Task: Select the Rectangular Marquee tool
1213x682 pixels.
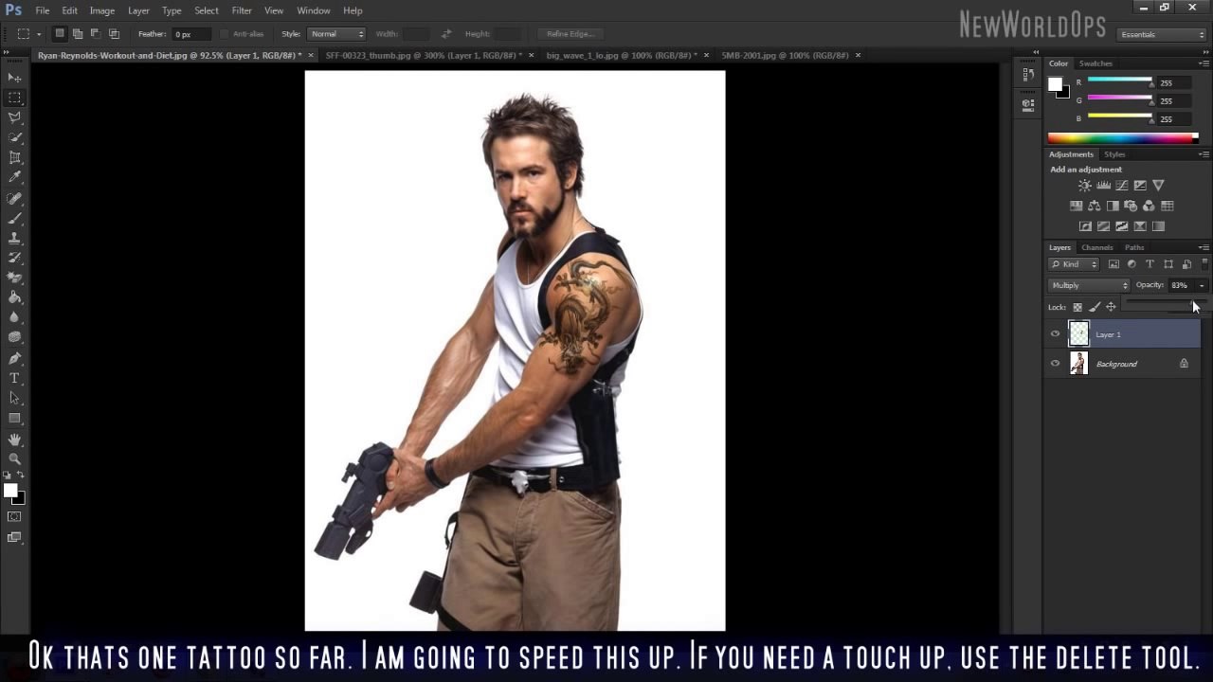Action: coord(14,98)
